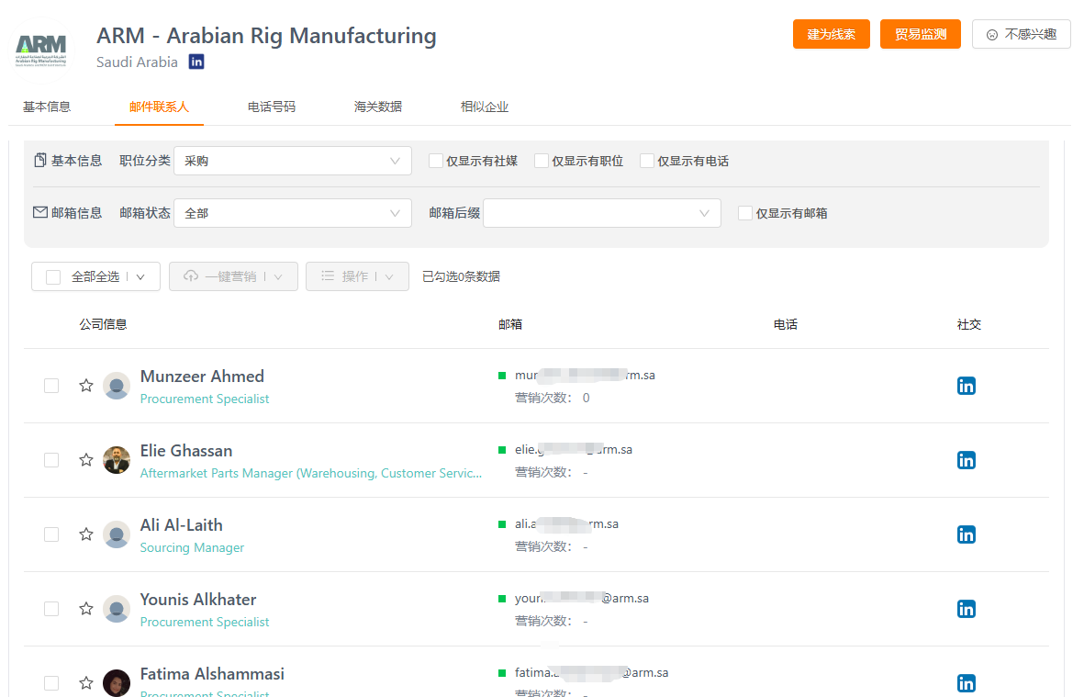Screen dimensions: 1084x697
Task: Open Elie Ghassan's contact name
Action: point(186,451)
